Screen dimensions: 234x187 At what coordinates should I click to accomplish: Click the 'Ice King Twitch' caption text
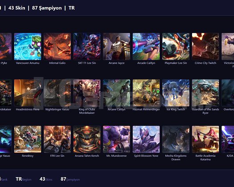click(x=176, y=110)
